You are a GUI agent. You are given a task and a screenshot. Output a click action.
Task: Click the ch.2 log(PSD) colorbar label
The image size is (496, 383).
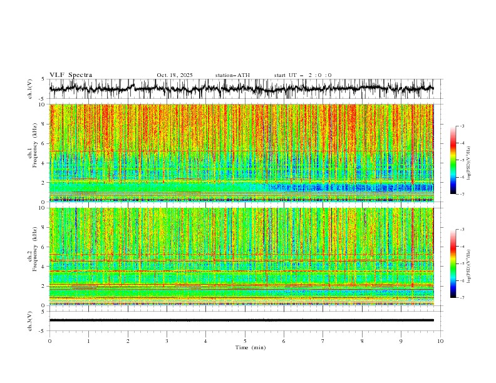(469, 267)
